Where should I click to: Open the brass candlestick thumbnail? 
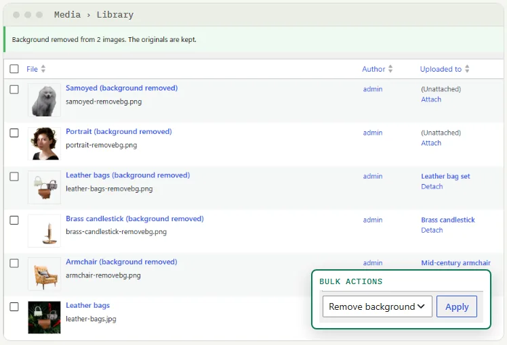click(x=44, y=231)
